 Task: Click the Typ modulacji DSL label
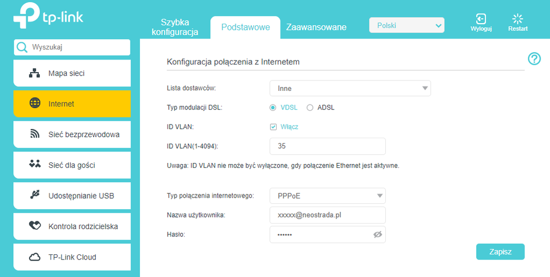click(x=195, y=107)
